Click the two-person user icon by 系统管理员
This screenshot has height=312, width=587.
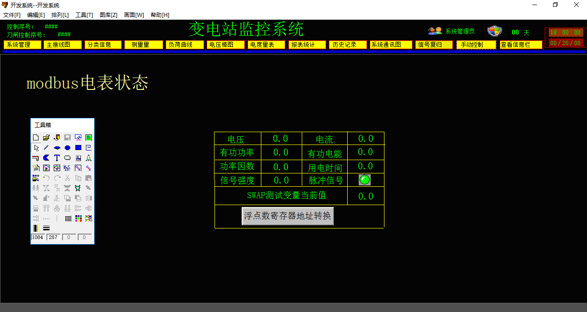click(x=435, y=31)
